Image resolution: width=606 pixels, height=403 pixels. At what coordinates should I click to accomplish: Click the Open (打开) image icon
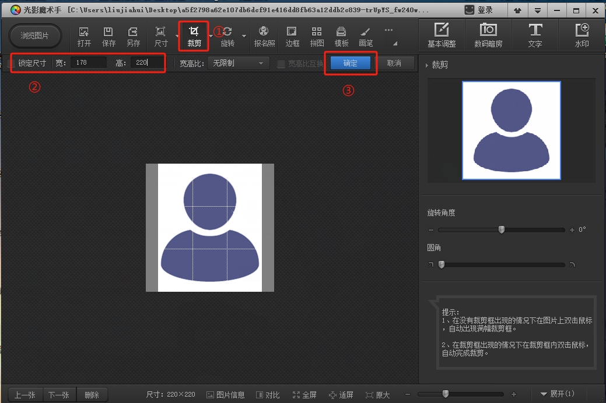pyautogui.click(x=84, y=36)
